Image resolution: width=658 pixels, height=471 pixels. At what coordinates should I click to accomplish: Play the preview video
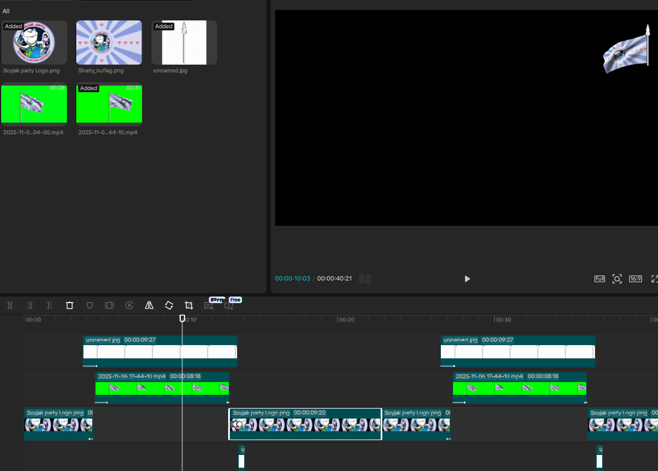[467, 279]
